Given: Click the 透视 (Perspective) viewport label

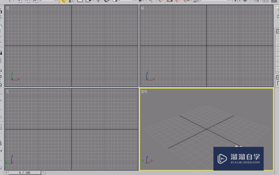Looking at the screenshot, I should click(144, 91).
